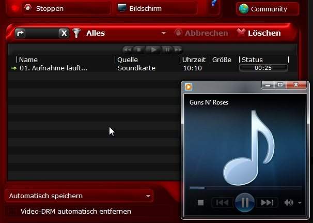This screenshot has width=313, height=223.
Task: Click pause in the list preview controls
Action: click(x=167, y=50)
